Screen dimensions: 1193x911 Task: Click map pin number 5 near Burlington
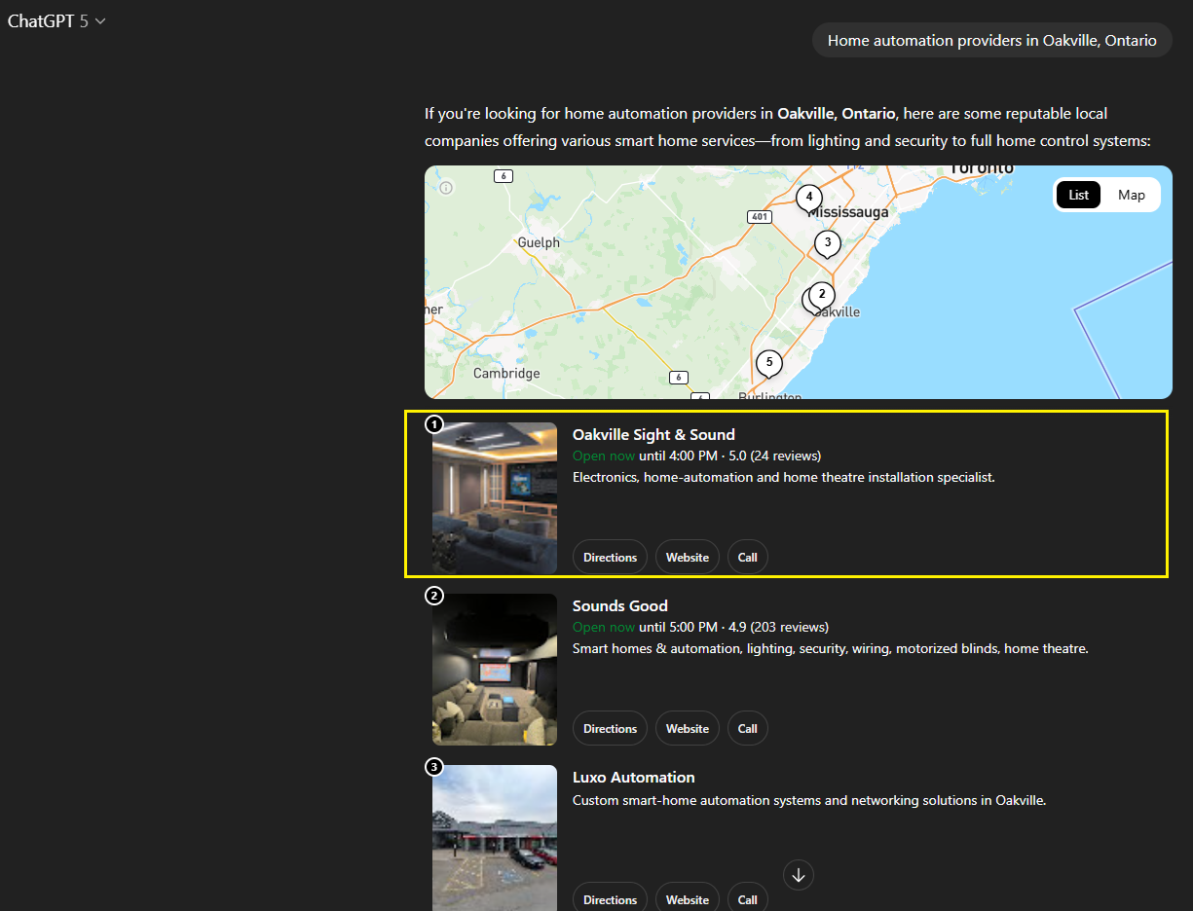(768, 363)
